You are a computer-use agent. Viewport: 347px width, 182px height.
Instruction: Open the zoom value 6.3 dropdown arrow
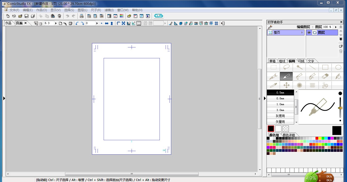[56, 23]
